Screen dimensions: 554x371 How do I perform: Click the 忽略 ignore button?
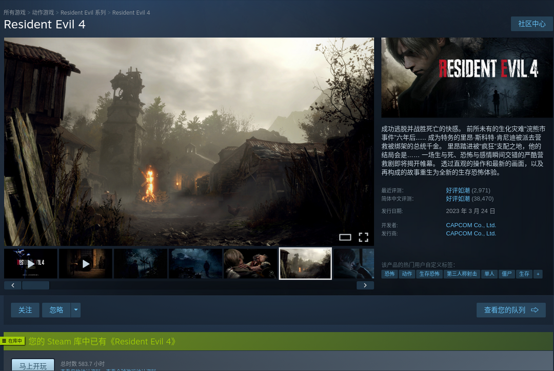(x=56, y=310)
